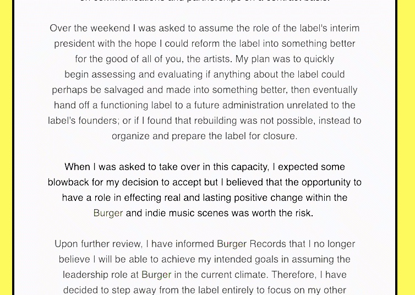Click the line starting "Over the weekend"
This screenshot has width=415, height=295.
pos(204,28)
